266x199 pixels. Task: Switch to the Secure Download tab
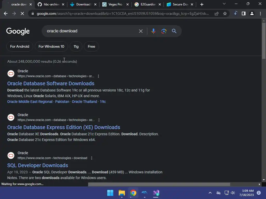(180, 4)
